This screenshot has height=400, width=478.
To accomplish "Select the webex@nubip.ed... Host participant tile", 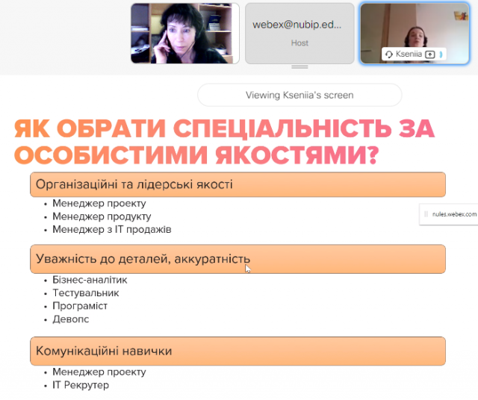I will pyautogui.click(x=299, y=34).
